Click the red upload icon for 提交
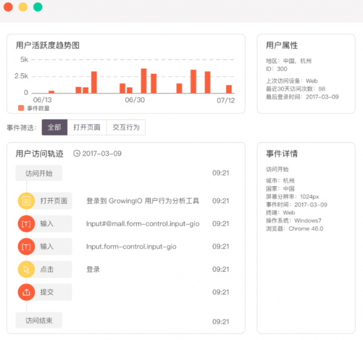363x340 pixels. click(27, 293)
